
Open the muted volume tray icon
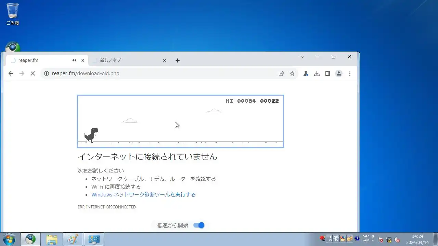click(x=397, y=240)
